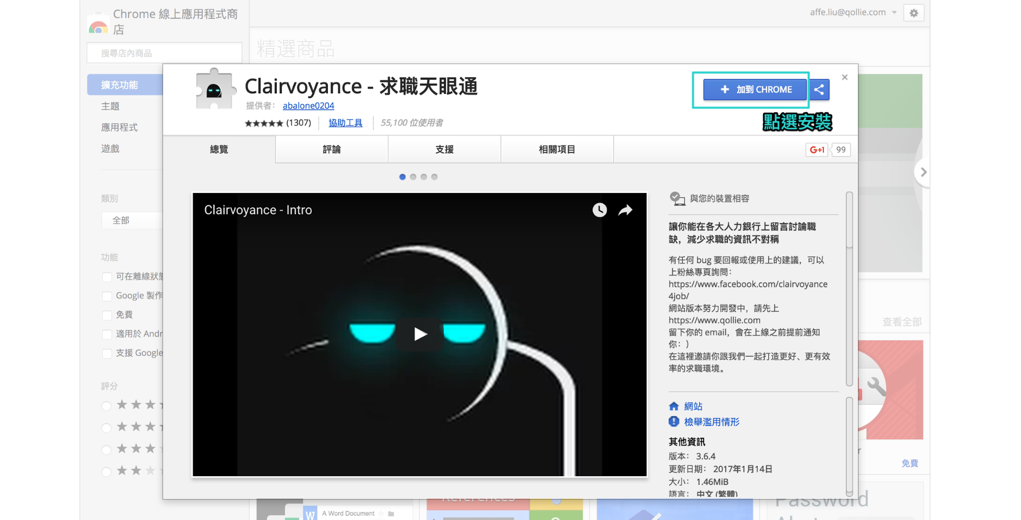Open the settings gear icon
Screen dimensions: 1021x520
[914, 13]
